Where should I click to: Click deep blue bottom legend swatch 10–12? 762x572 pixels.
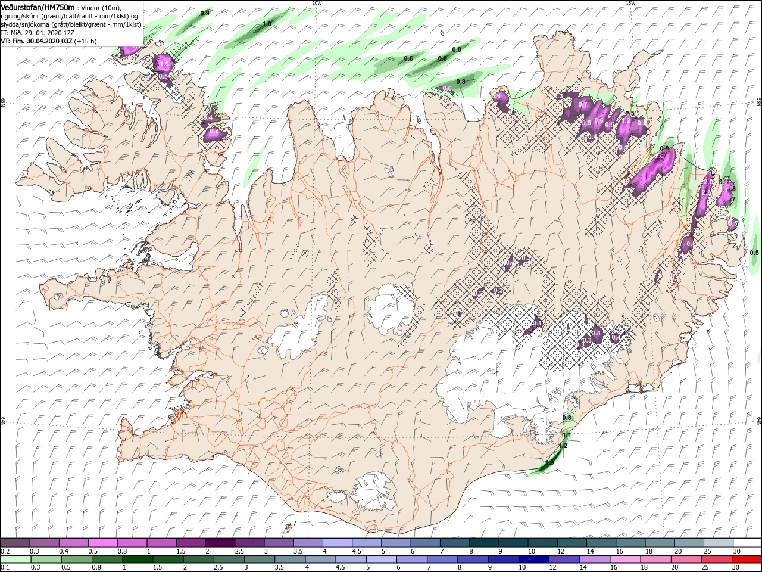pyautogui.click(x=533, y=559)
